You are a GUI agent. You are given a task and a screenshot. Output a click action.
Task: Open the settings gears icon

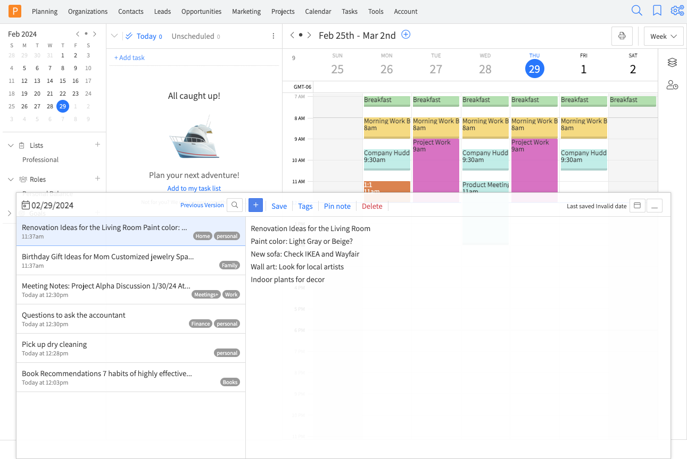click(677, 11)
